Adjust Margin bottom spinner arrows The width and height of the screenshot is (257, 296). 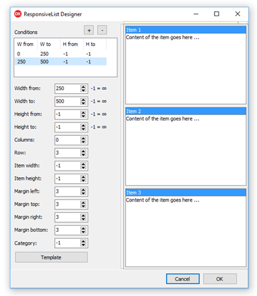[84, 230]
